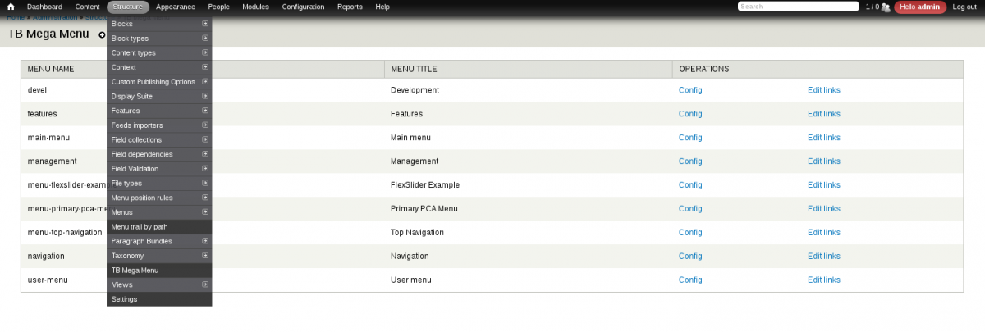Expand the Block types submenu arrow

pos(204,39)
